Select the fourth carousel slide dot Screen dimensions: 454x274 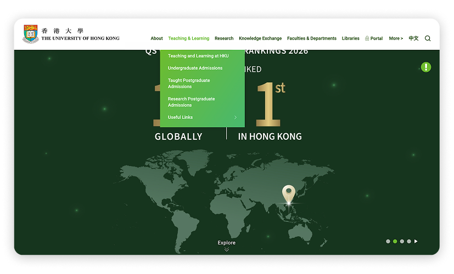click(408, 241)
